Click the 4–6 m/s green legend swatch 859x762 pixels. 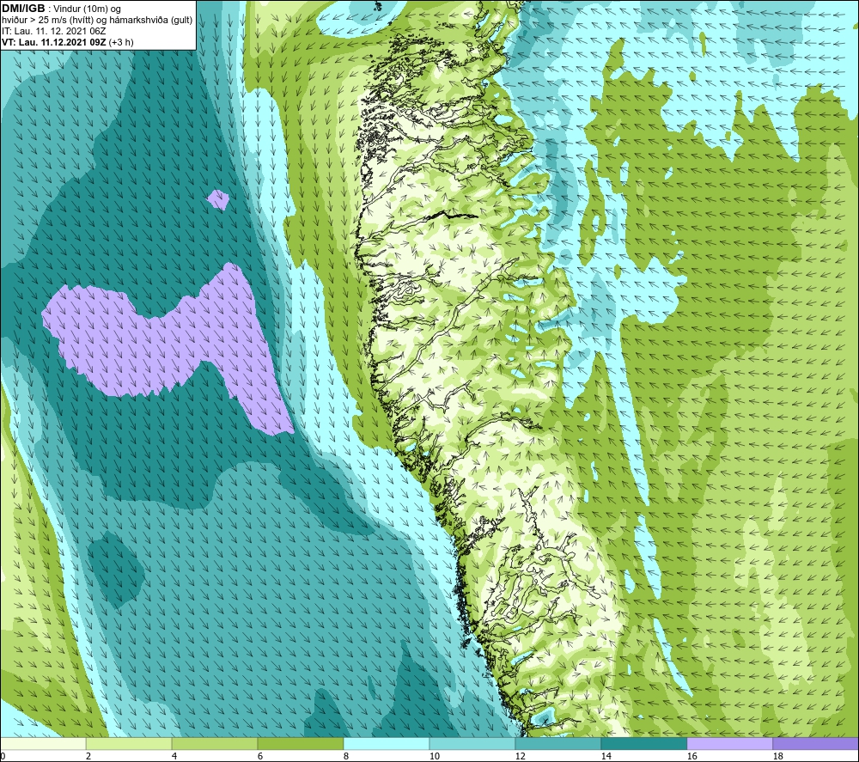click(215, 743)
